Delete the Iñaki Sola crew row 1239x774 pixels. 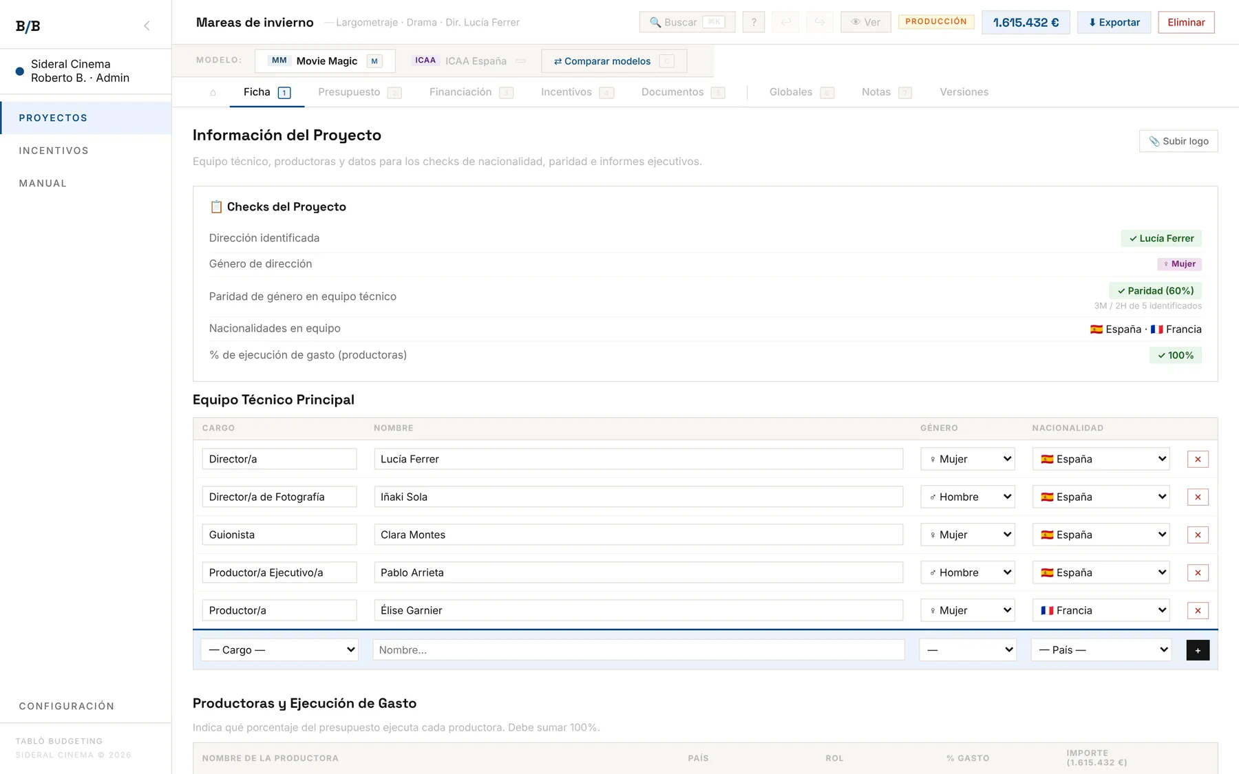tap(1198, 497)
